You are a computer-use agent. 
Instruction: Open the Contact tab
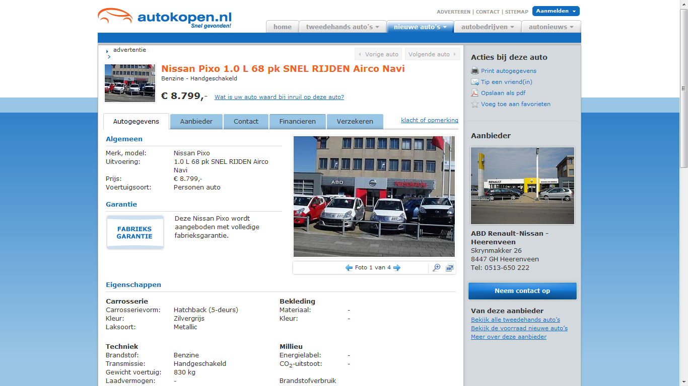point(246,122)
